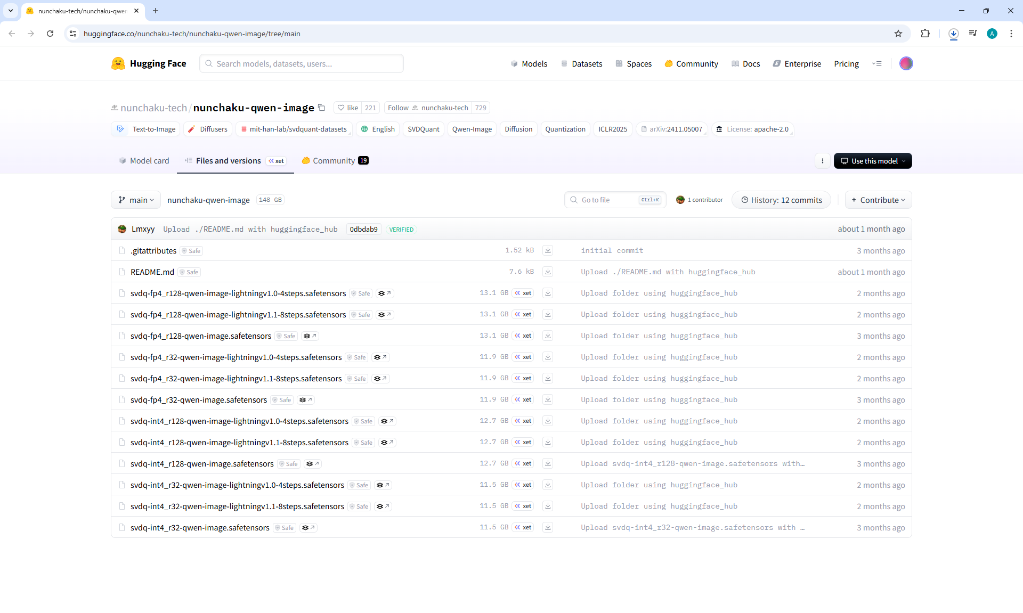1023x613 pixels.
Task: Expand the main branch dropdown
Action: (136, 200)
